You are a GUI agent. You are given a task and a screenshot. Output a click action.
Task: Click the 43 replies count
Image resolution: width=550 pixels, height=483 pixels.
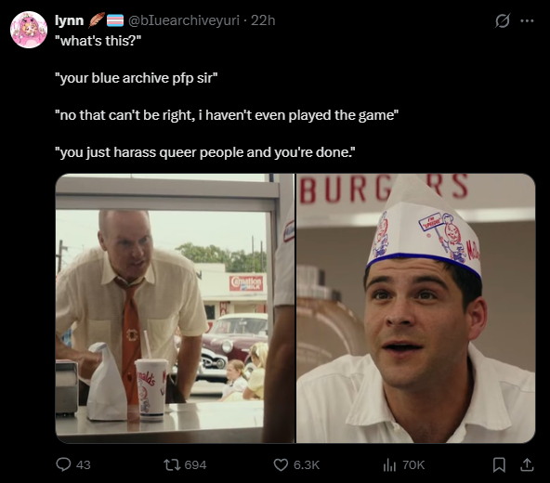point(84,465)
